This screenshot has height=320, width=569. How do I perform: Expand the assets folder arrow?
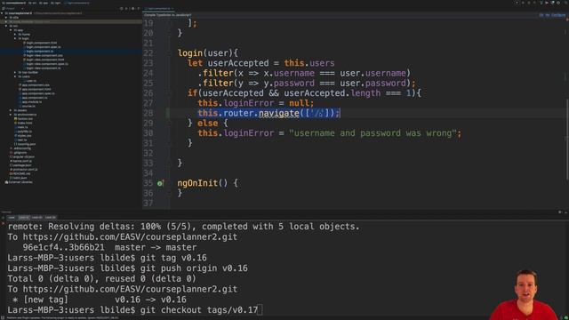pyautogui.click(x=11, y=110)
